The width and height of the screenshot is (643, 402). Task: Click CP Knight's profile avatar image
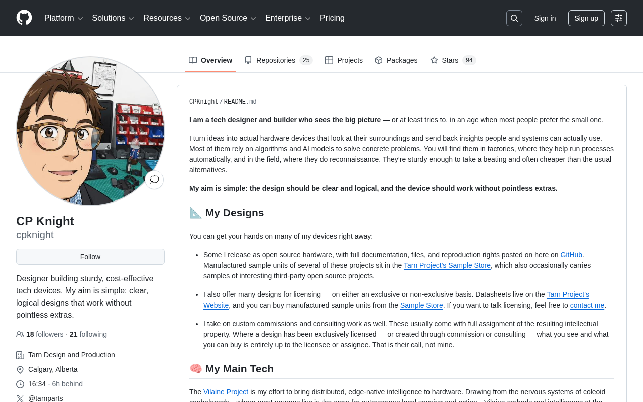[90, 131]
